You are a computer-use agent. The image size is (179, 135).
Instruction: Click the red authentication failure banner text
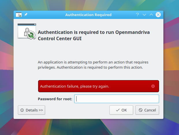pos(74,86)
